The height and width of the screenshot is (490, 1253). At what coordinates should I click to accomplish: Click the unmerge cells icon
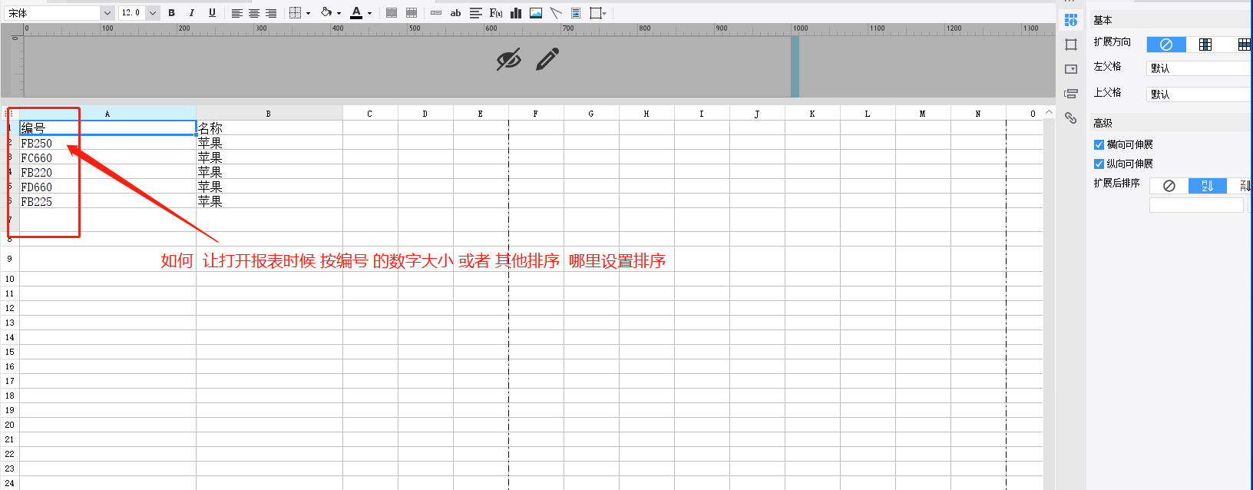[412, 13]
